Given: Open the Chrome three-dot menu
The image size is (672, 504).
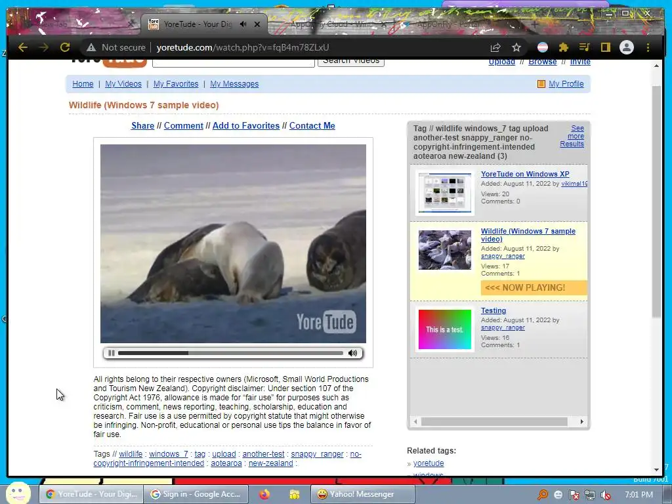Looking at the screenshot, I should [x=648, y=47].
